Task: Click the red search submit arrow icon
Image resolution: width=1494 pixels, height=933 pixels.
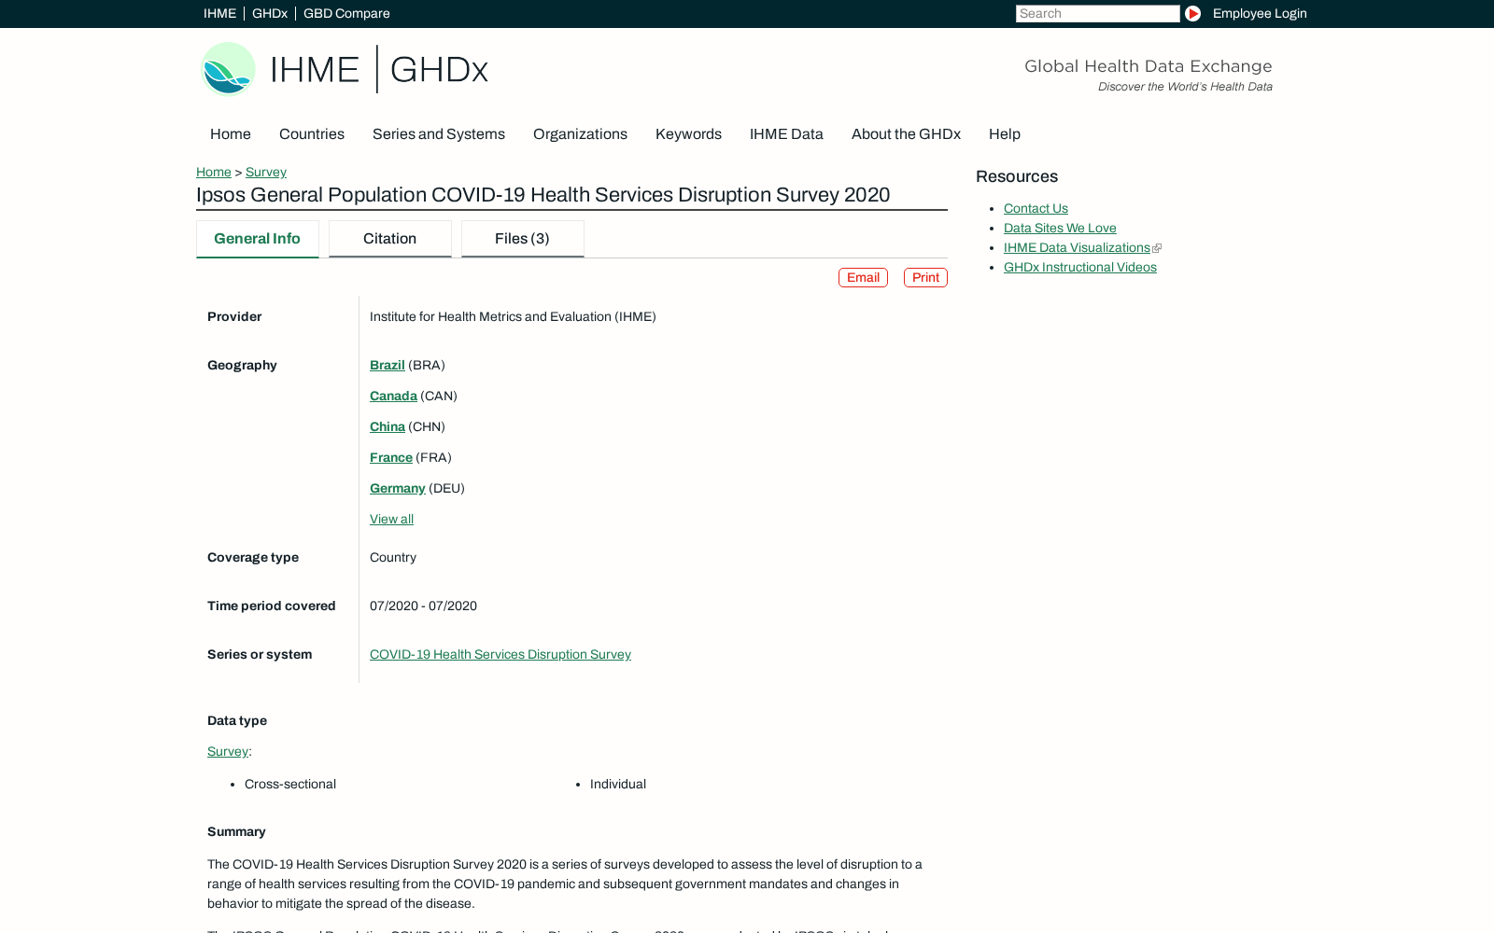Action: pyautogui.click(x=1192, y=13)
